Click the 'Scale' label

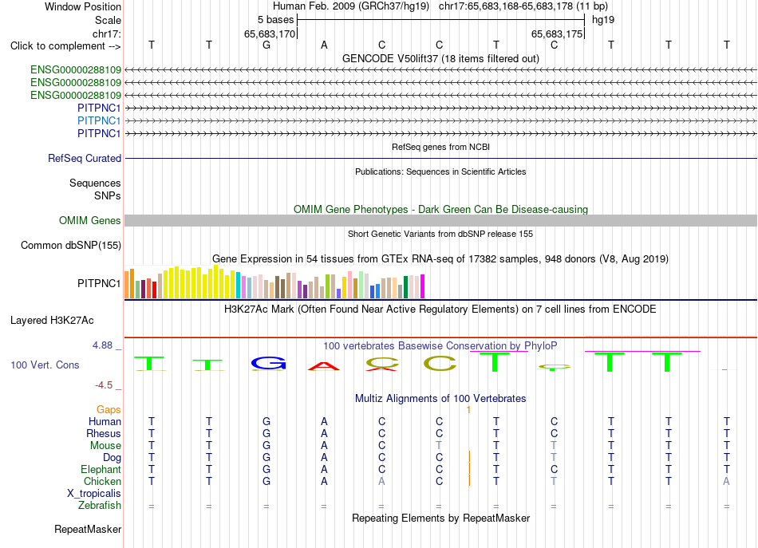click(108, 20)
